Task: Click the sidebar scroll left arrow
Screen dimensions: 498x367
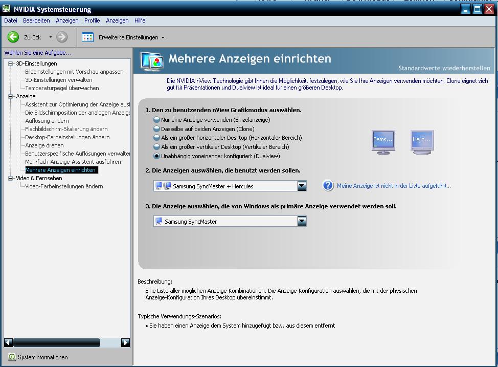Action: 8,342
